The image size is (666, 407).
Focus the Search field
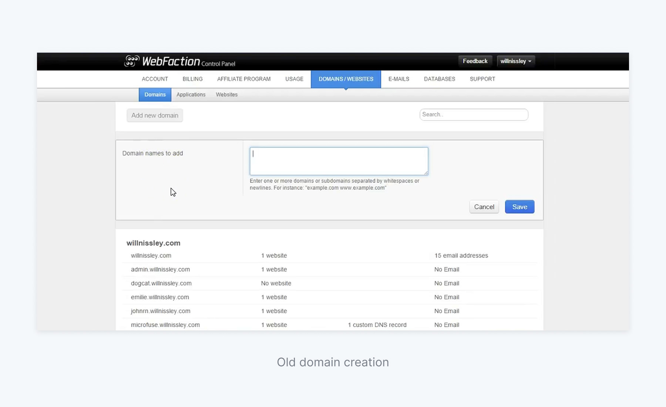click(x=474, y=115)
